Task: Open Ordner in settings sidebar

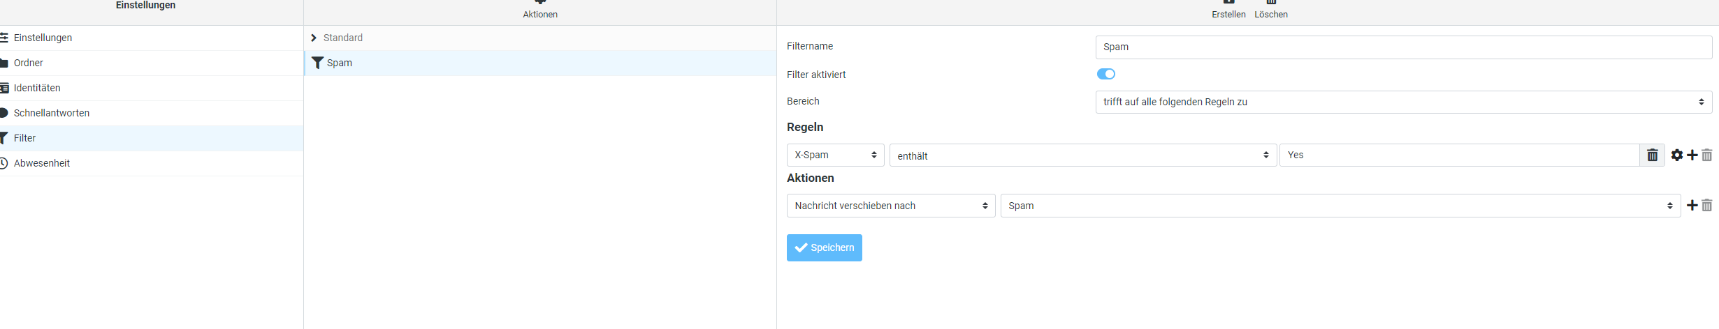Action: pos(29,63)
